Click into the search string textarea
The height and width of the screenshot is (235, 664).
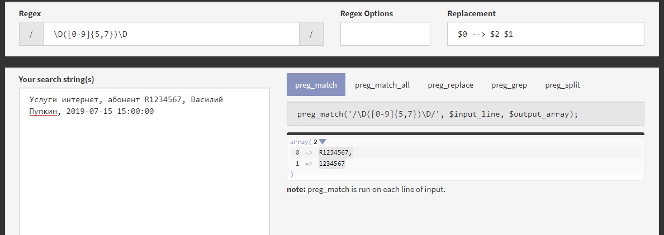tap(144, 167)
